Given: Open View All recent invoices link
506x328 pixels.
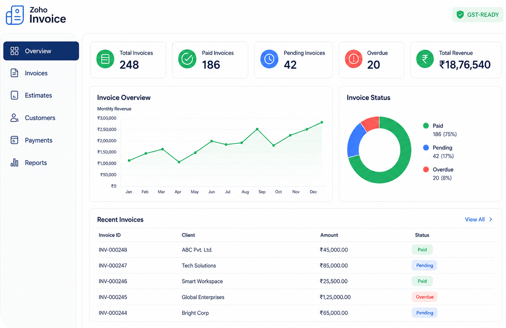Looking at the screenshot, I should [474, 219].
